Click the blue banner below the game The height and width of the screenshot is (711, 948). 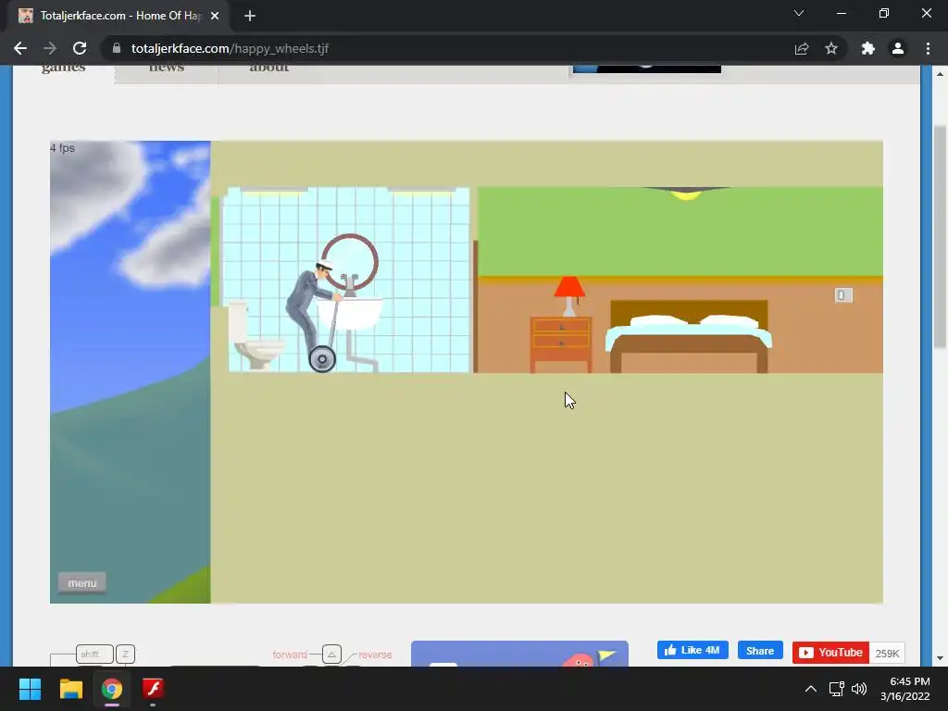click(x=519, y=654)
